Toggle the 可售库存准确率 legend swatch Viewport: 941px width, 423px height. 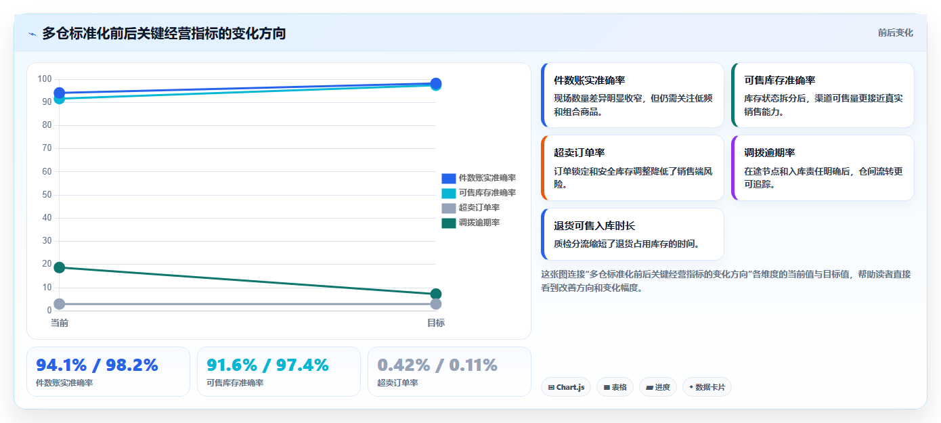pos(449,193)
